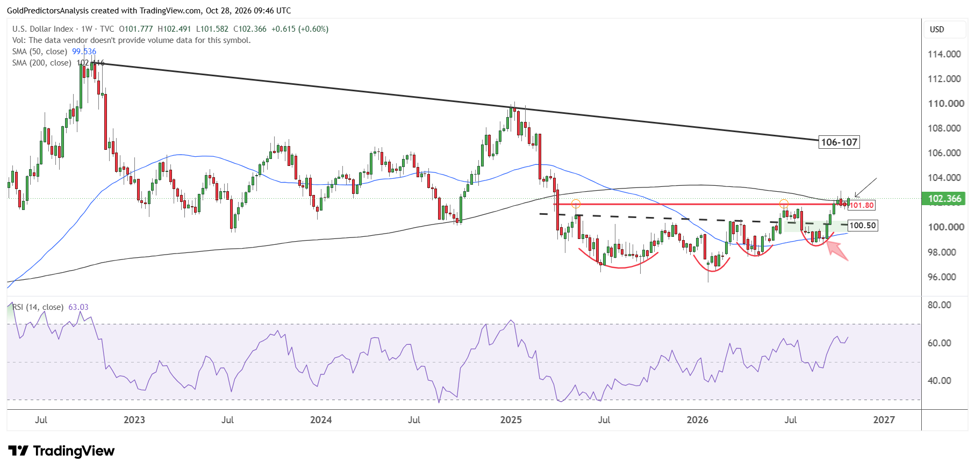Screen dimensions: 975x471
Task: Click the U.S. Dollar Index symbol title
Action: 43,29
